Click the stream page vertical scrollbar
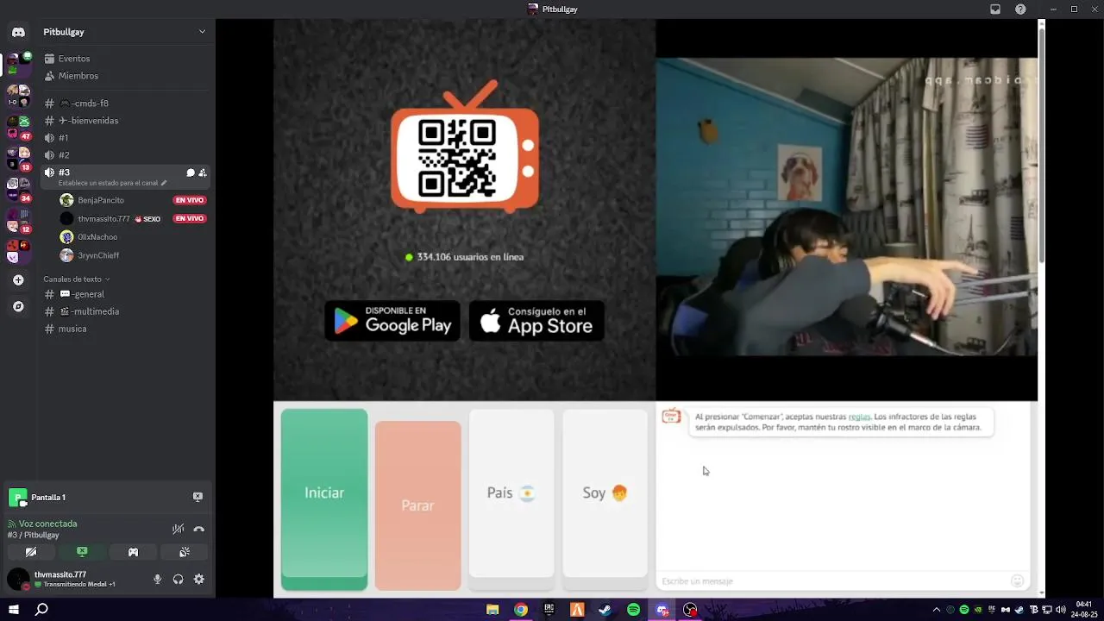This screenshot has height=621, width=1104. (1041, 144)
